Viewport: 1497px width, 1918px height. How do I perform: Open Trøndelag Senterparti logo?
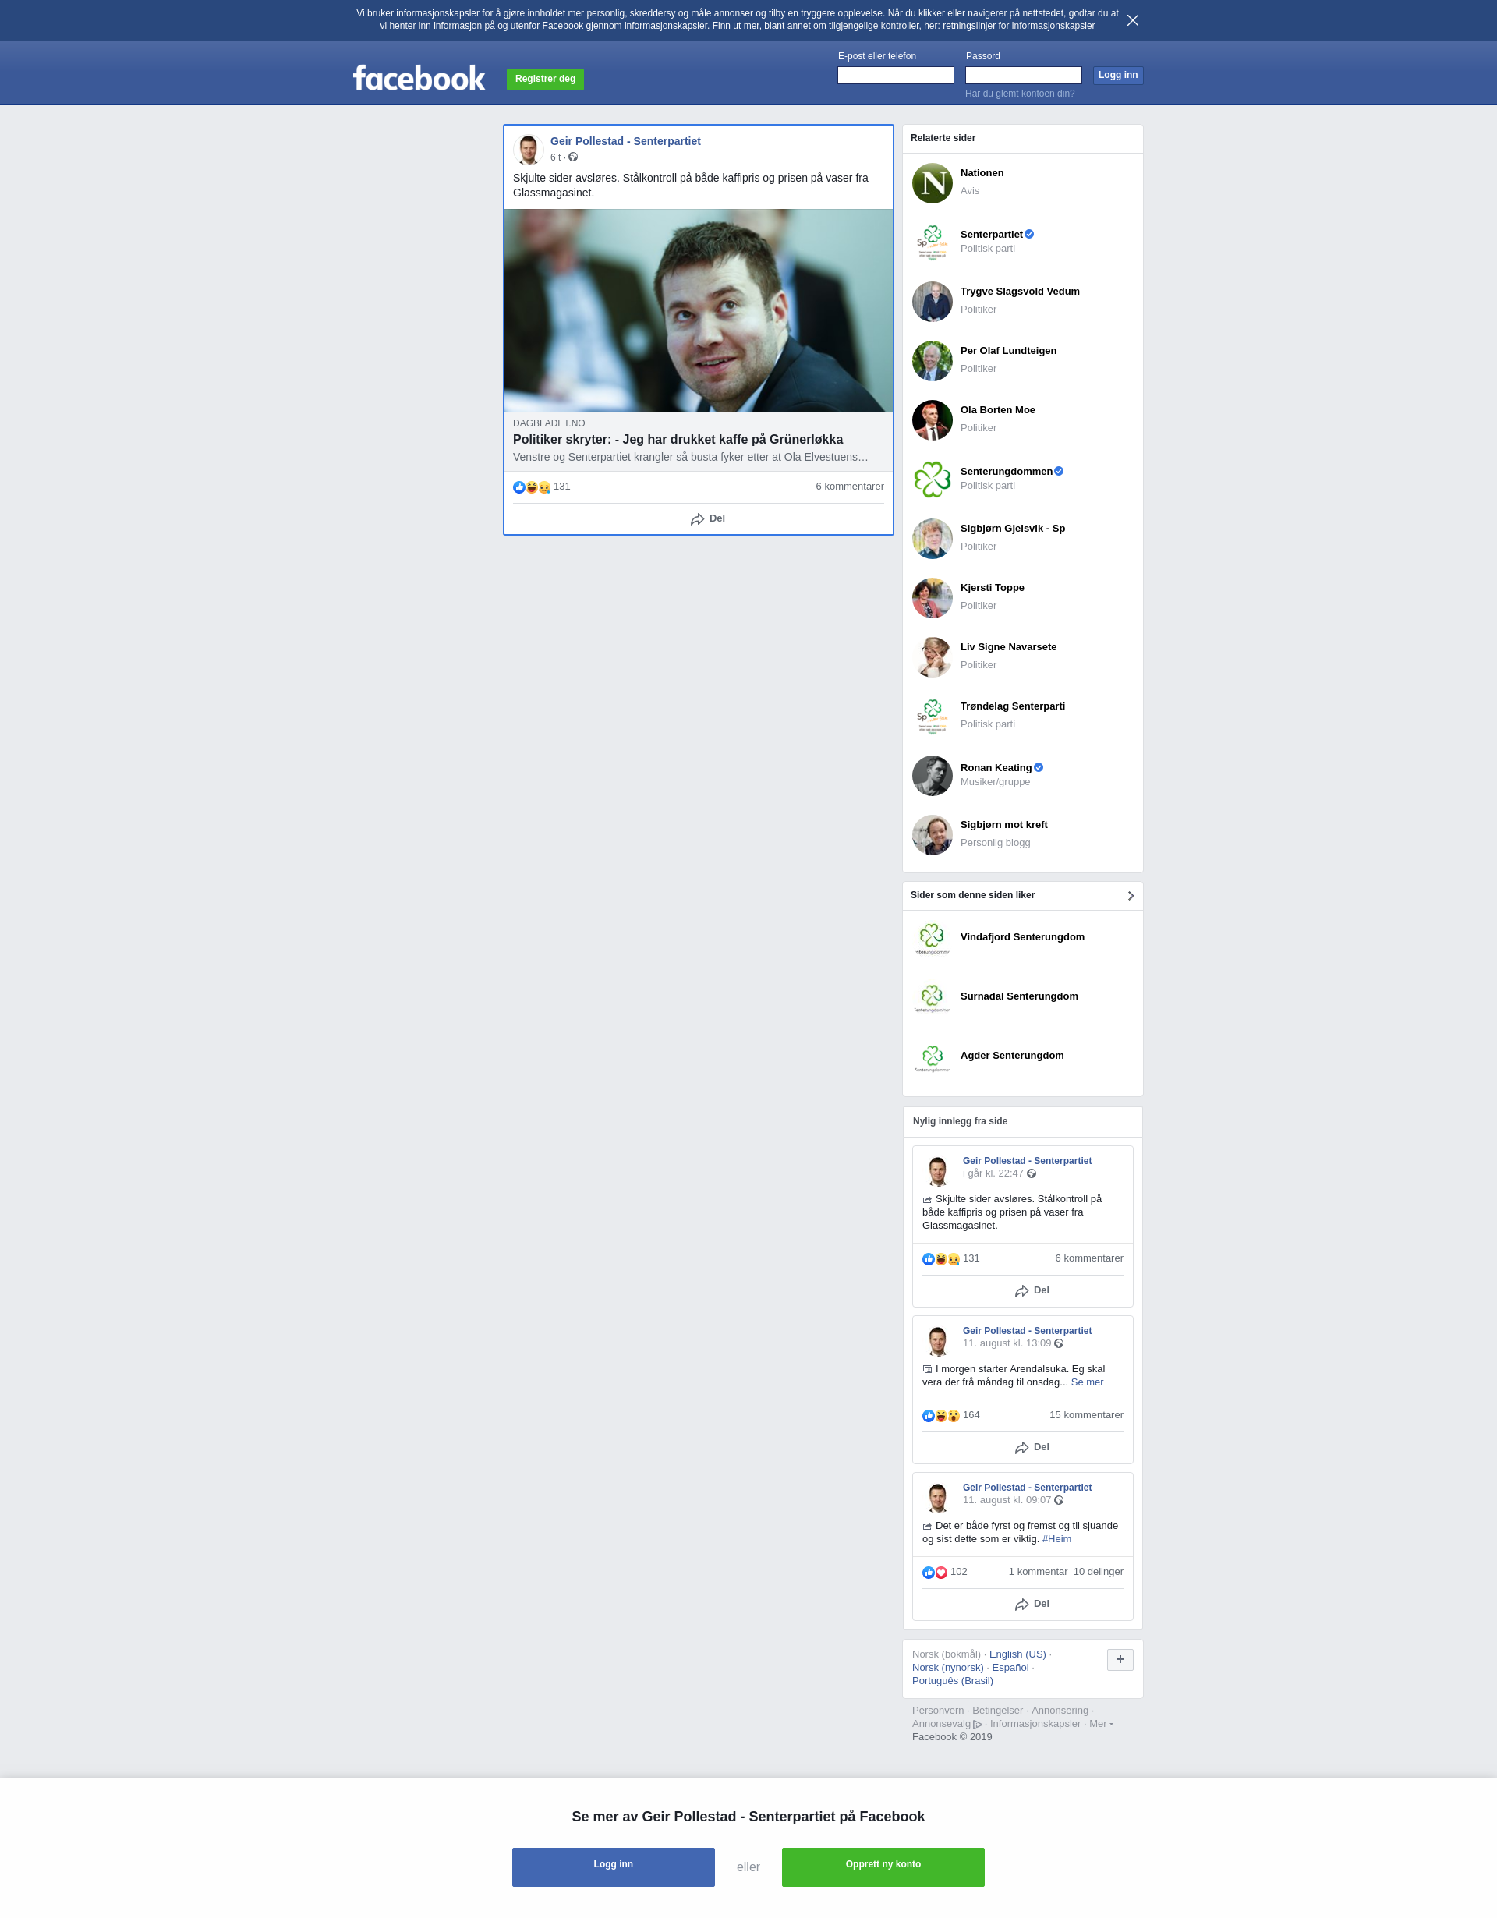[932, 717]
